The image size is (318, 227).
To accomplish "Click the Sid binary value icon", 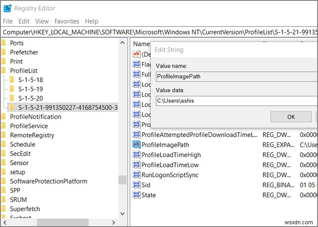I will (x=136, y=185).
